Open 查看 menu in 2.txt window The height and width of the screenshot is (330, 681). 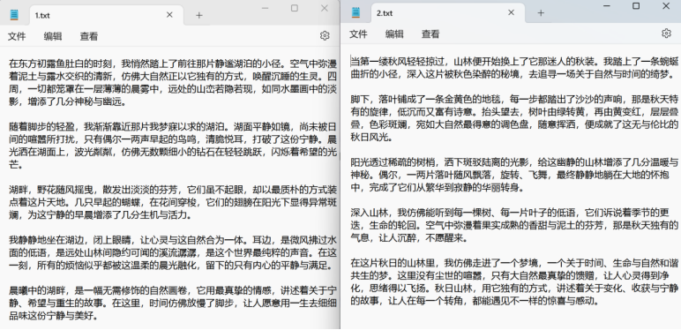point(430,34)
